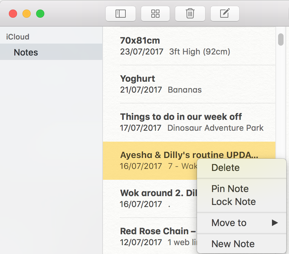Click the notes list scrollbar thumb
This screenshot has width=289, height=254.
point(281,39)
